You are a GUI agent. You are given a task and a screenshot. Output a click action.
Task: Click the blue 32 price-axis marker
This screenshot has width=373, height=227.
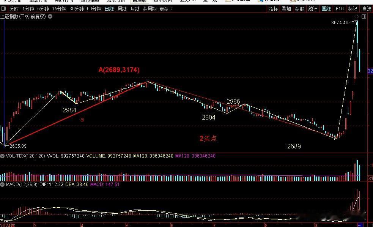[370, 71]
